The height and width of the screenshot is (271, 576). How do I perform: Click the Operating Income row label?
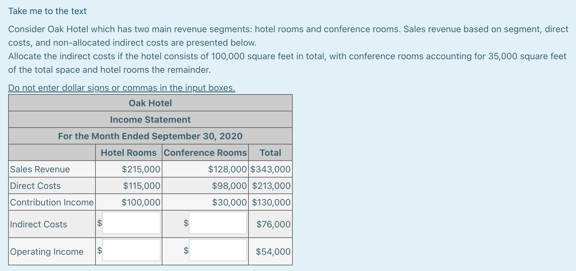(47, 252)
